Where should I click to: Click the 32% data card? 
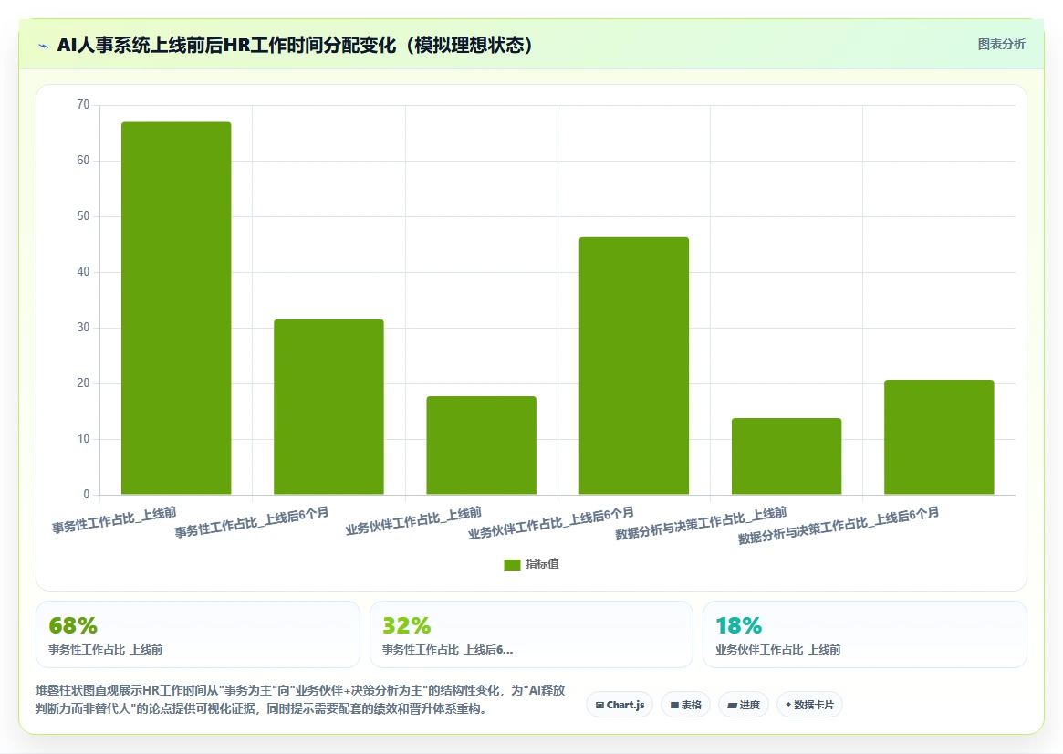pyautogui.click(x=531, y=634)
